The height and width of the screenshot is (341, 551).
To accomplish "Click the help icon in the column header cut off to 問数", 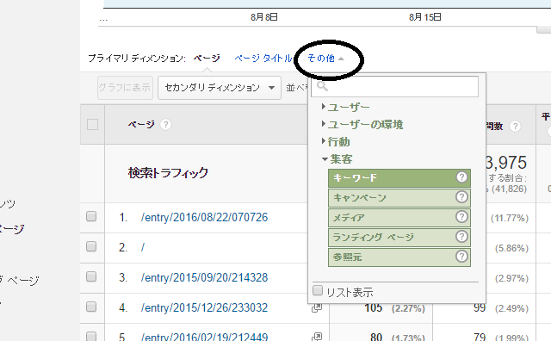I will [x=515, y=126].
